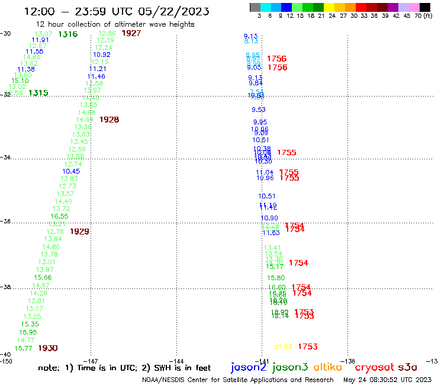Select the wave height value 11.46
Screen dimensions: 438x385
[x=96, y=76]
